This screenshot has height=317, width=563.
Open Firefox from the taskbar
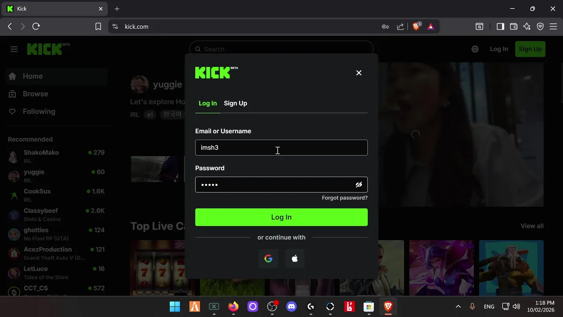click(233, 306)
